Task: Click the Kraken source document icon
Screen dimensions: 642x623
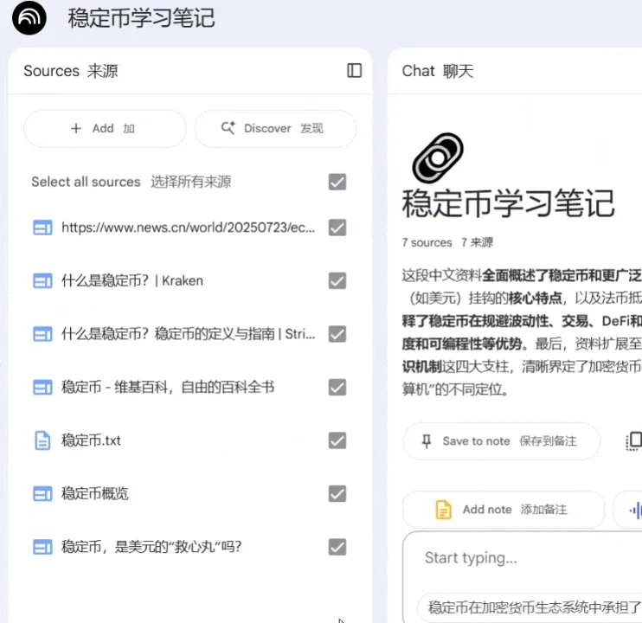Action: [42, 281]
